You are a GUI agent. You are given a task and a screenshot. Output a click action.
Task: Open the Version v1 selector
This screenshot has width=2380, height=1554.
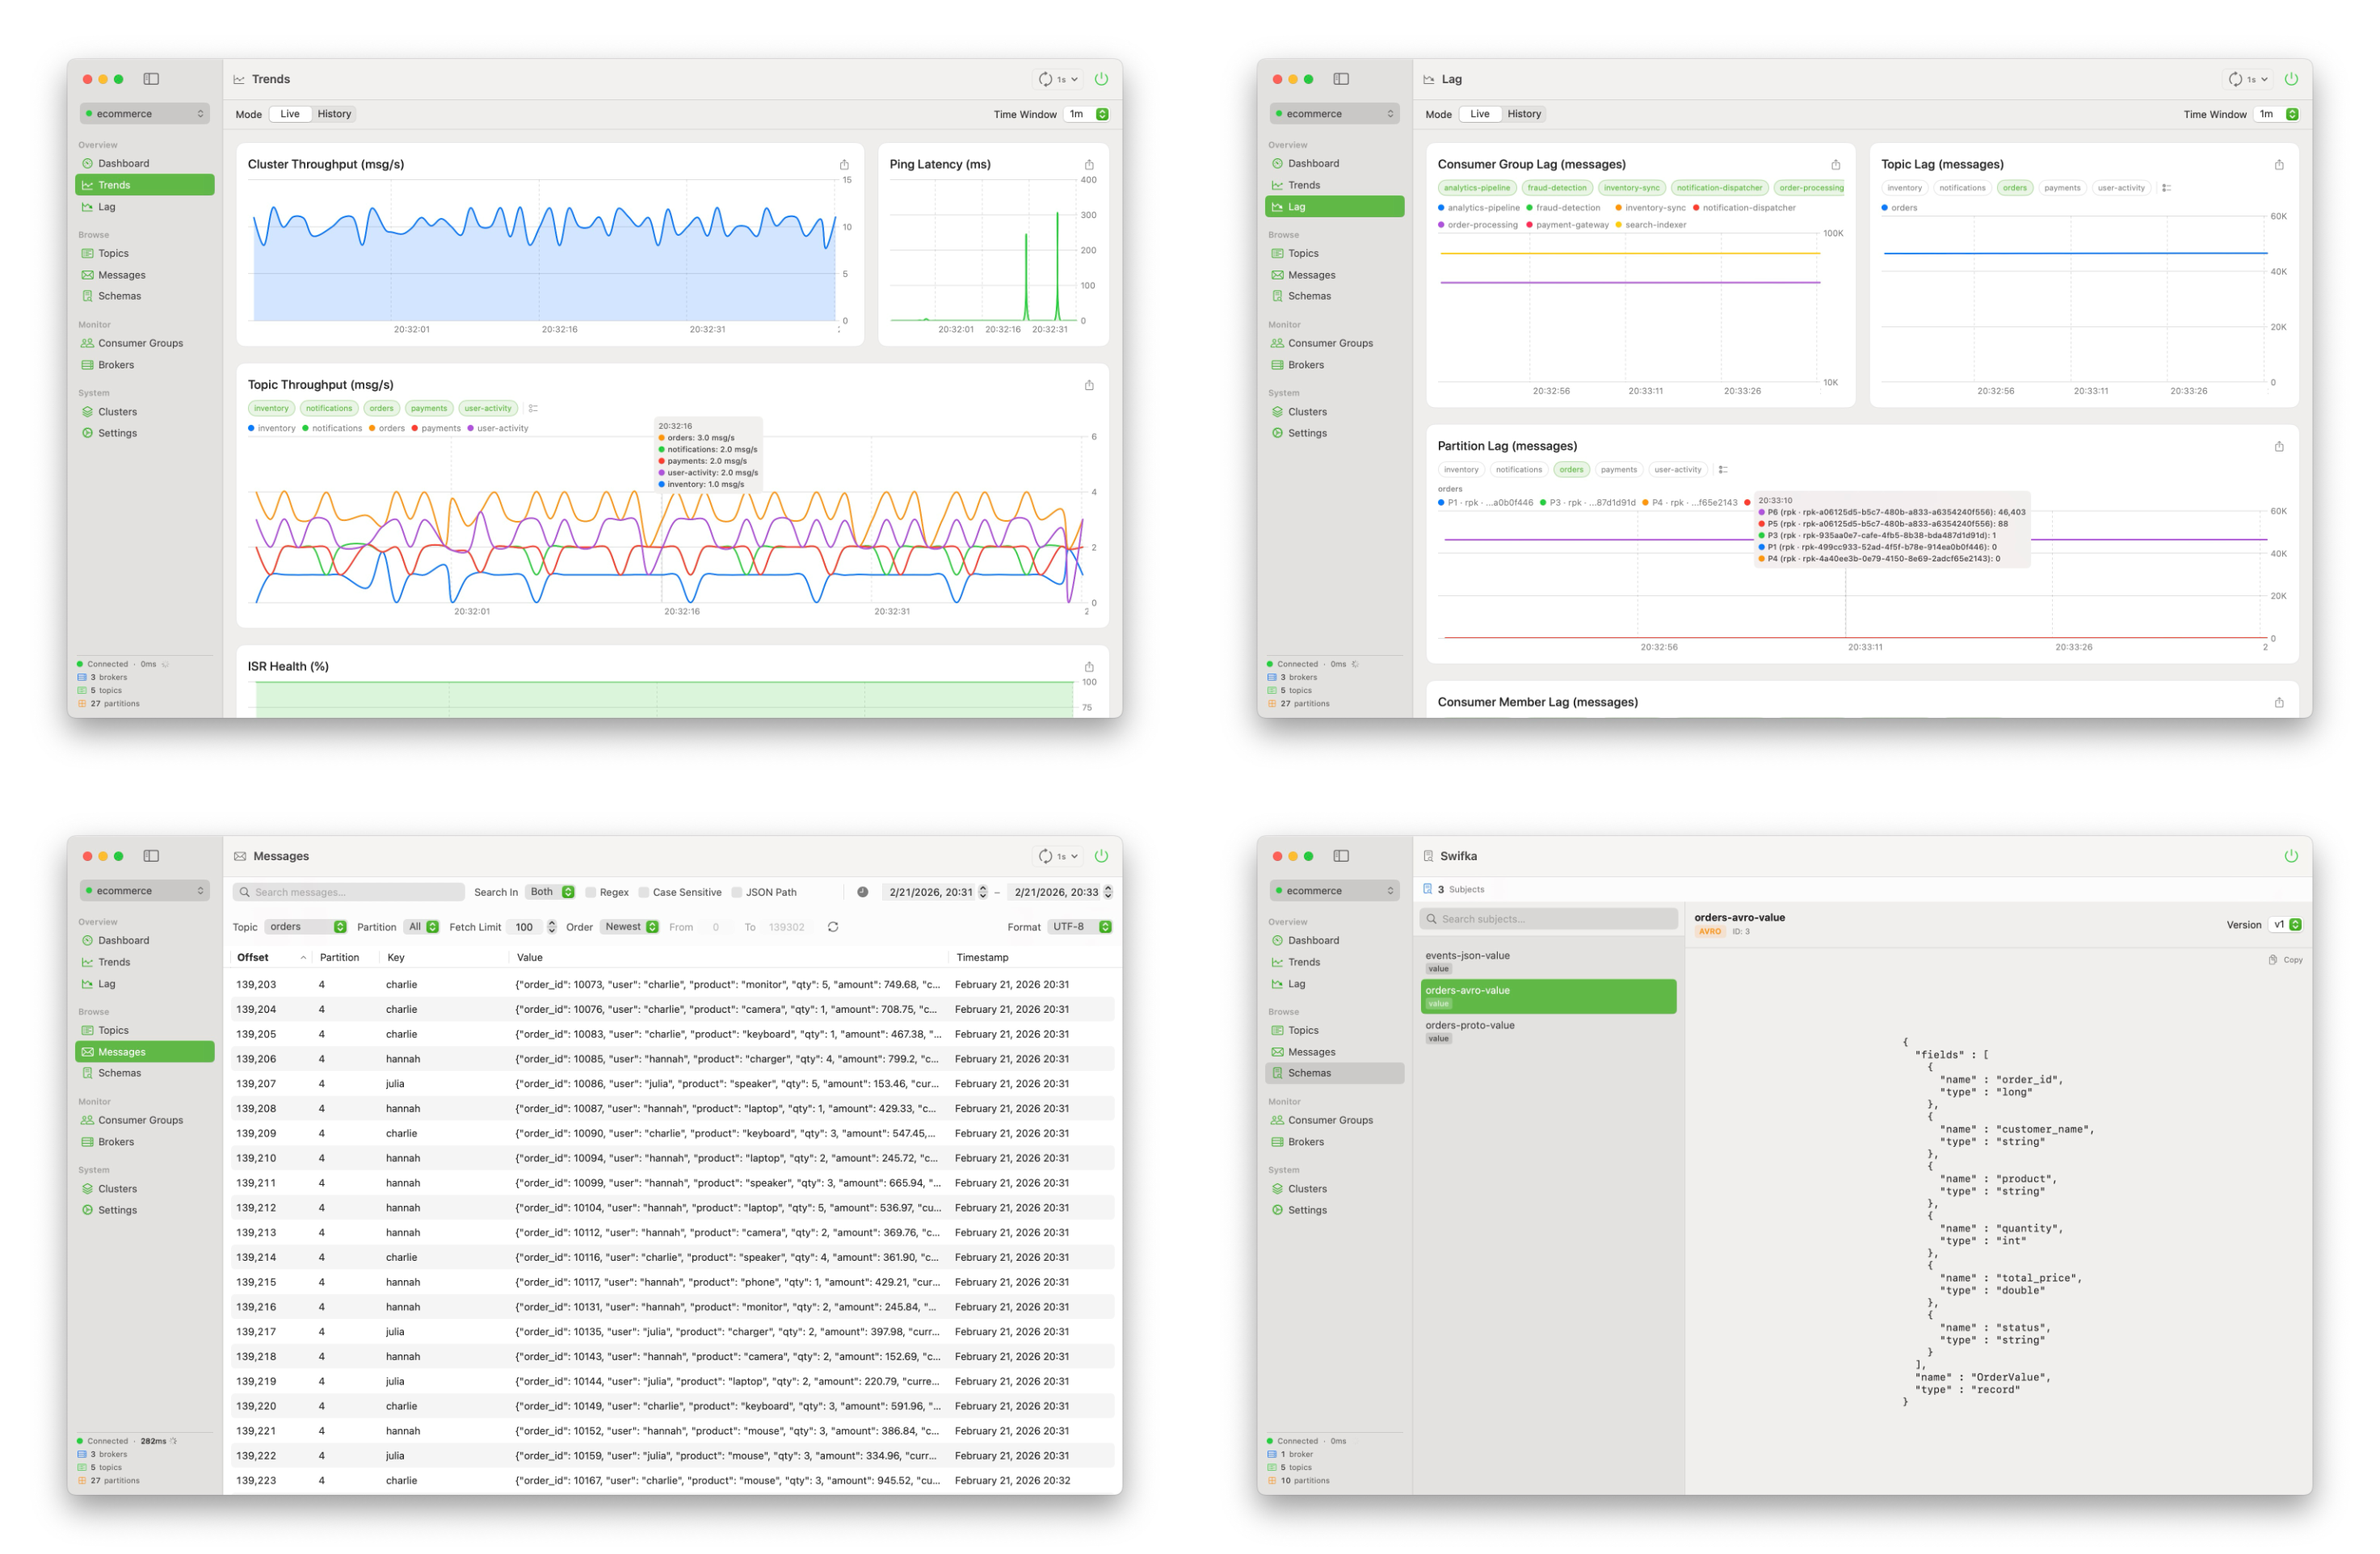[x=2285, y=925]
